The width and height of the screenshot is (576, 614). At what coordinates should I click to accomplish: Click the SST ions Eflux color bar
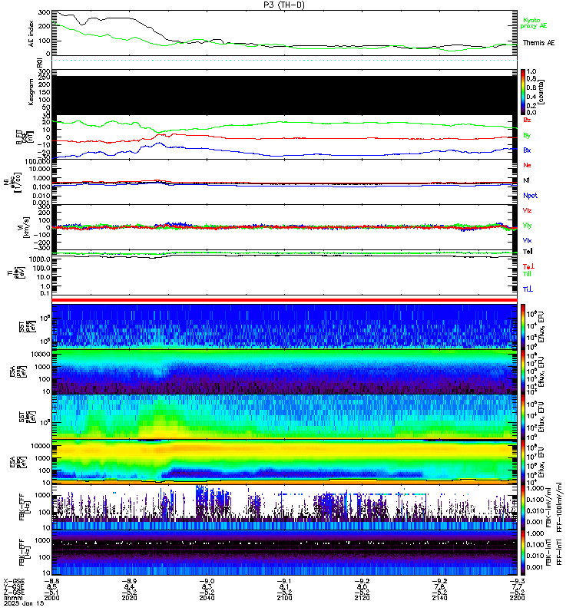pyautogui.click(x=523, y=327)
